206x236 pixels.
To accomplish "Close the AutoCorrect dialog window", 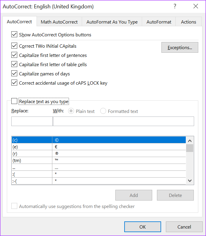I will (196, 6).
